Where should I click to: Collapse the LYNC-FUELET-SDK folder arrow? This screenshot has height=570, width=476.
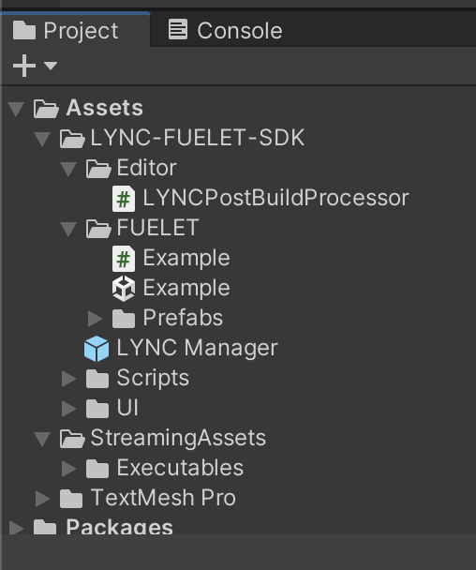pyautogui.click(x=42, y=139)
